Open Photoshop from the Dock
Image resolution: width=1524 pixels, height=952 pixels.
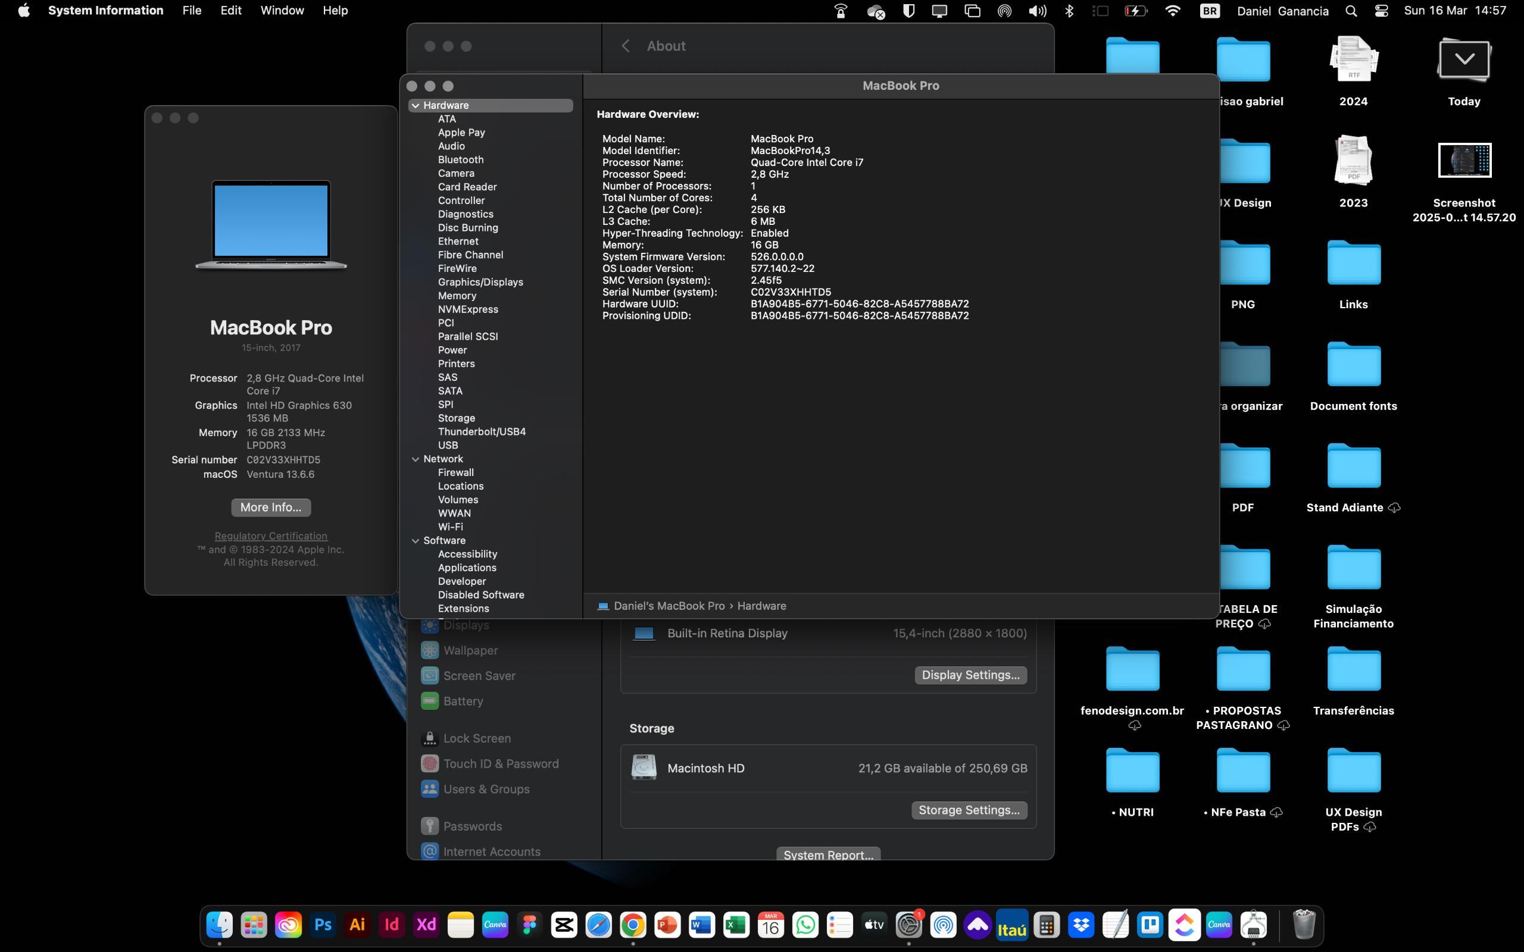click(323, 924)
